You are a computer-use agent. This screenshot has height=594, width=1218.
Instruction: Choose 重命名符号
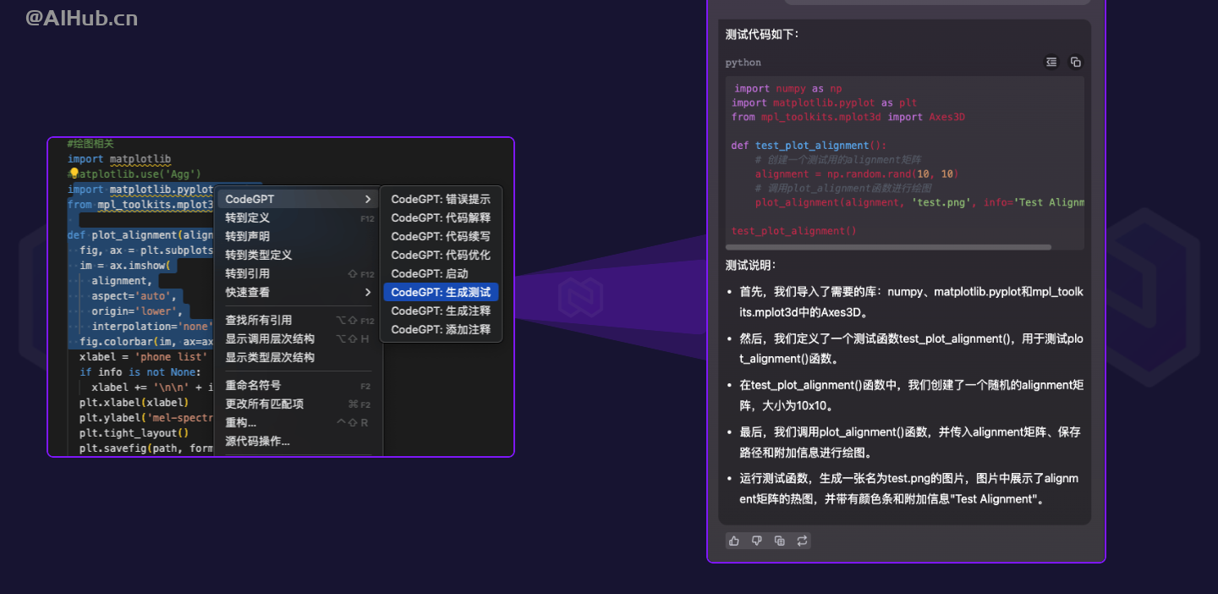pyautogui.click(x=299, y=385)
